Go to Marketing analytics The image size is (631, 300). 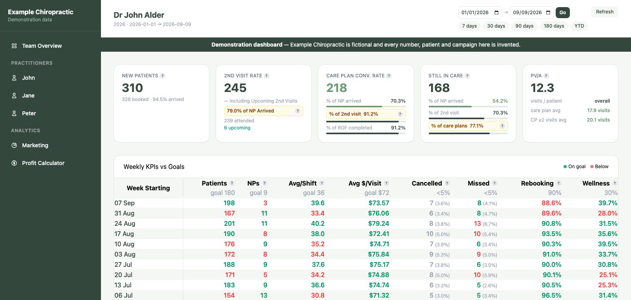click(x=50, y=145)
